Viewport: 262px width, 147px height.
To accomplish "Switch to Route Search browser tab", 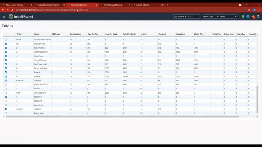I will (x=17, y=5).
